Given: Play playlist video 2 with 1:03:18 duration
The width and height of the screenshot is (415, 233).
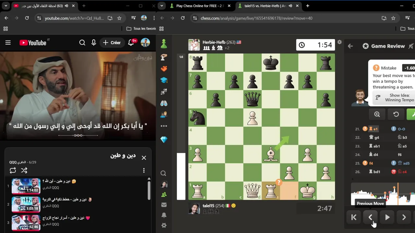Looking at the screenshot, I should tap(26, 204).
